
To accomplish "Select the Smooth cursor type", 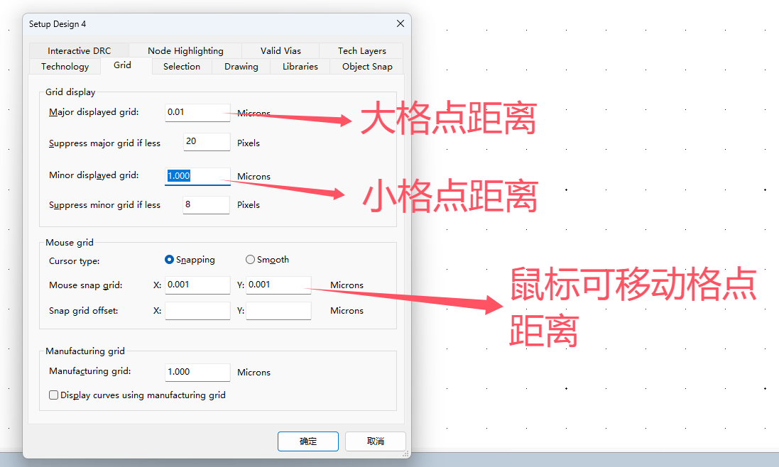I will [x=267, y=260].
